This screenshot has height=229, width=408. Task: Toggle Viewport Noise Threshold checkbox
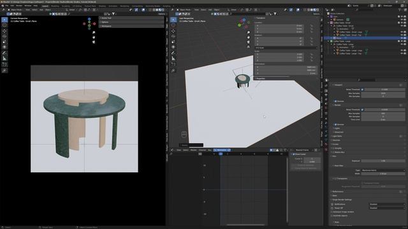tap(362, 90)
